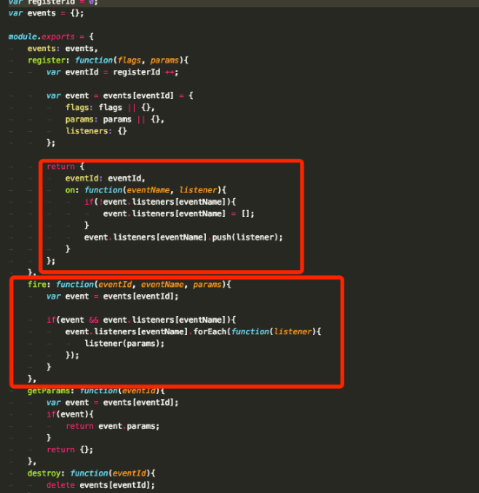Click 'listeners: {}' line
479x493 pixels.
point(96,131)
